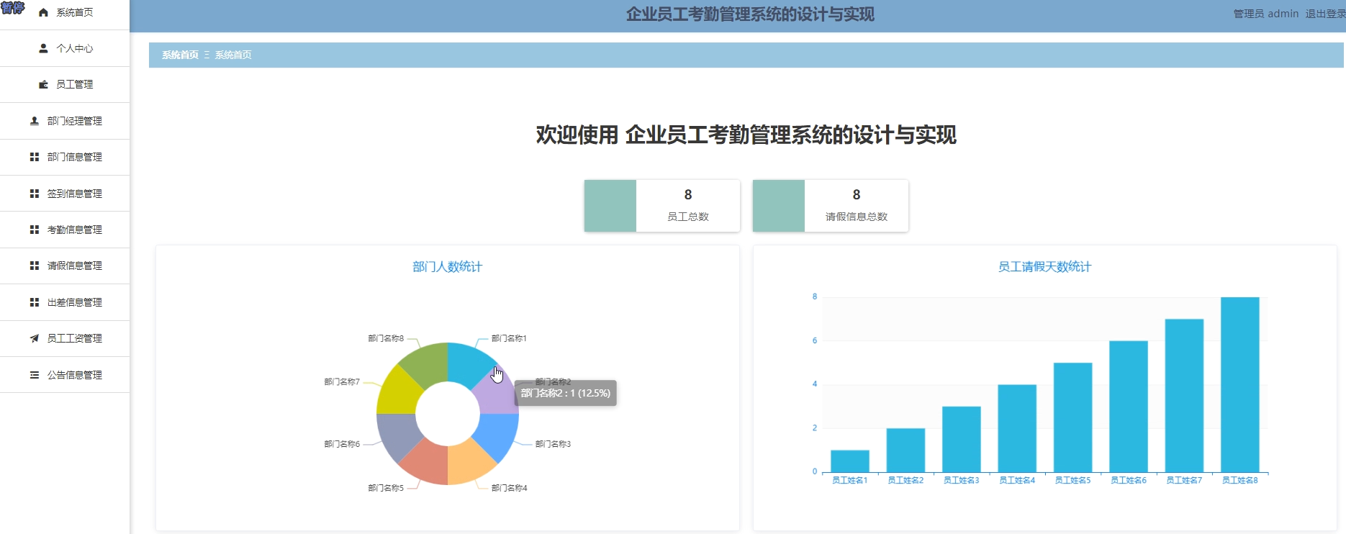The height and width of the screenshot is (534, 1346).
Task: Click the second 系统首页 breadcrumb item
Action: pyautogui.click(x=233, y=55)
